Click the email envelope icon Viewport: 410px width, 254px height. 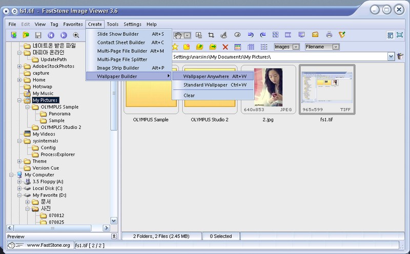point(315,35)
